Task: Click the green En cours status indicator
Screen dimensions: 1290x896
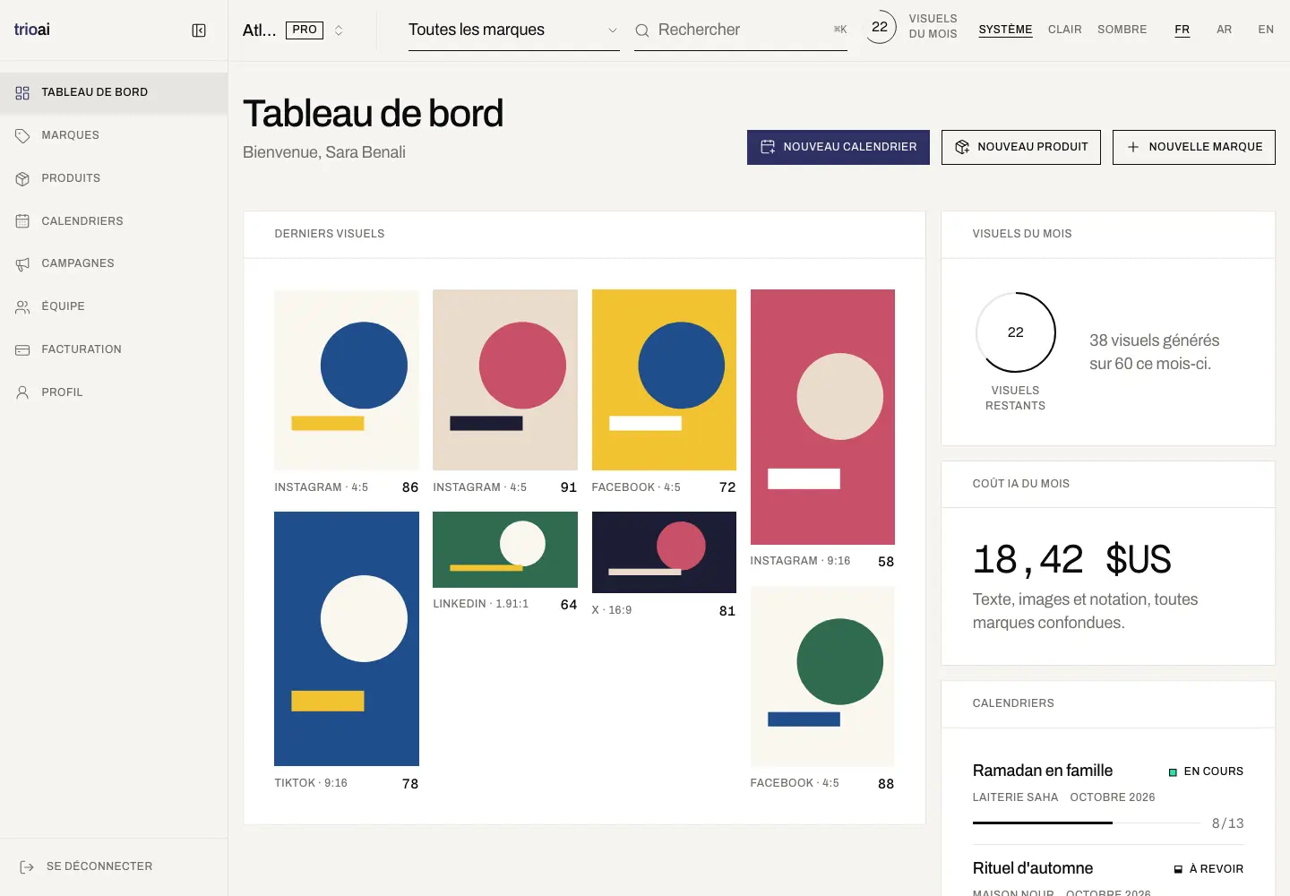Action: click(1173, 772)
